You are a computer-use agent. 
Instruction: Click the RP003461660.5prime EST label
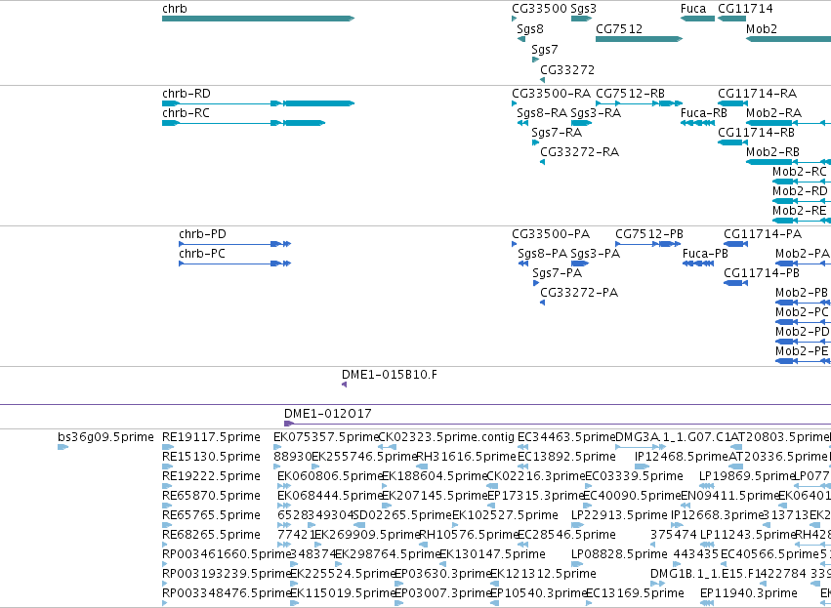227,554
